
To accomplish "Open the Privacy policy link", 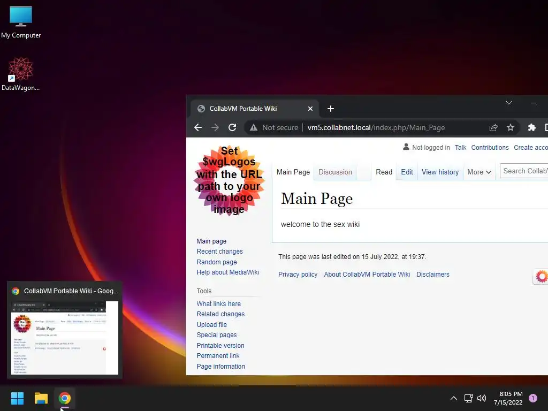I will tap(298, 275).
